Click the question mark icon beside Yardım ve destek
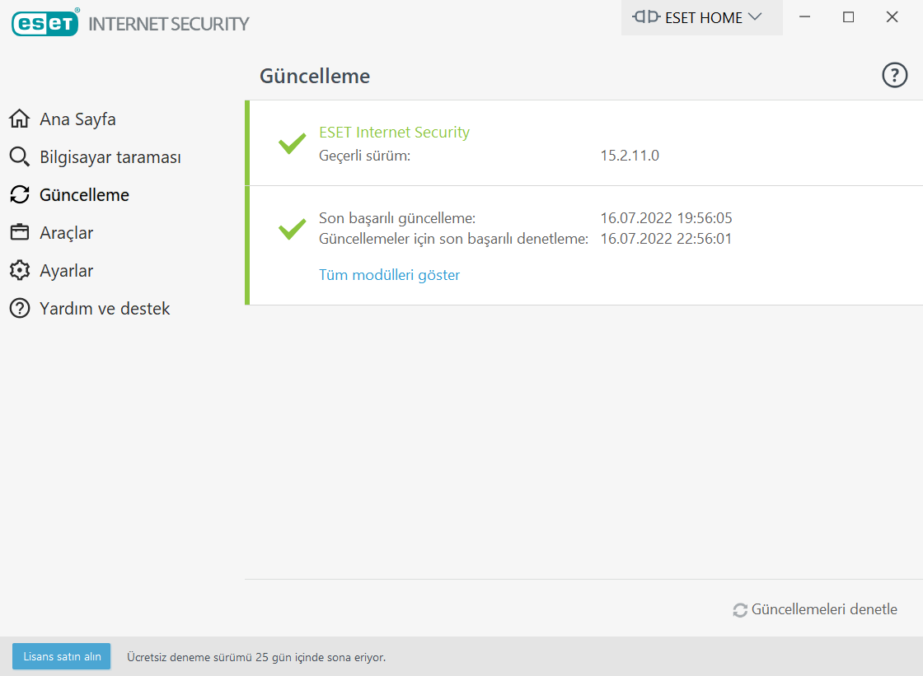Image resolution: width=923 pixels, height=676 pixels. click(19, 309)
